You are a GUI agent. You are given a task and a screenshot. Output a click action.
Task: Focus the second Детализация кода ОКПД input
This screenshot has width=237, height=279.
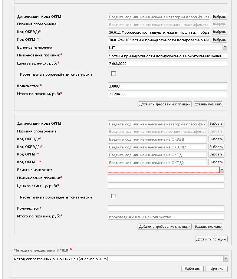point(158,124)
